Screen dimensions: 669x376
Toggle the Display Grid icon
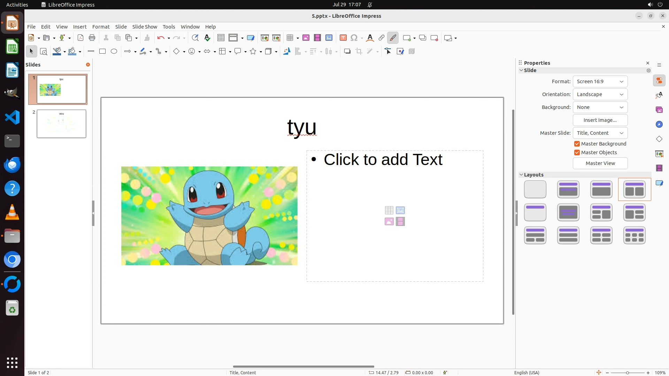click(x=221, y=38)
